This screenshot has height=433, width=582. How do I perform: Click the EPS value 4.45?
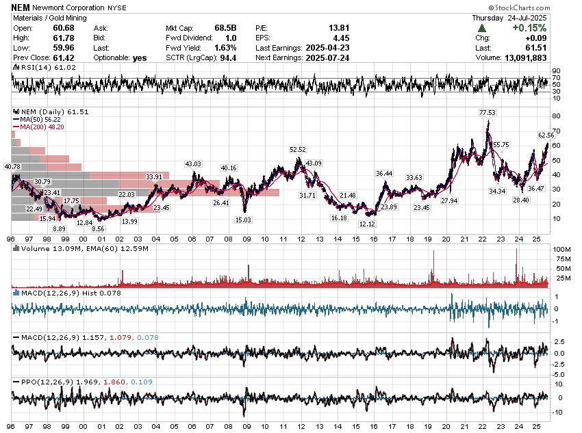click(x=341, y=38)
